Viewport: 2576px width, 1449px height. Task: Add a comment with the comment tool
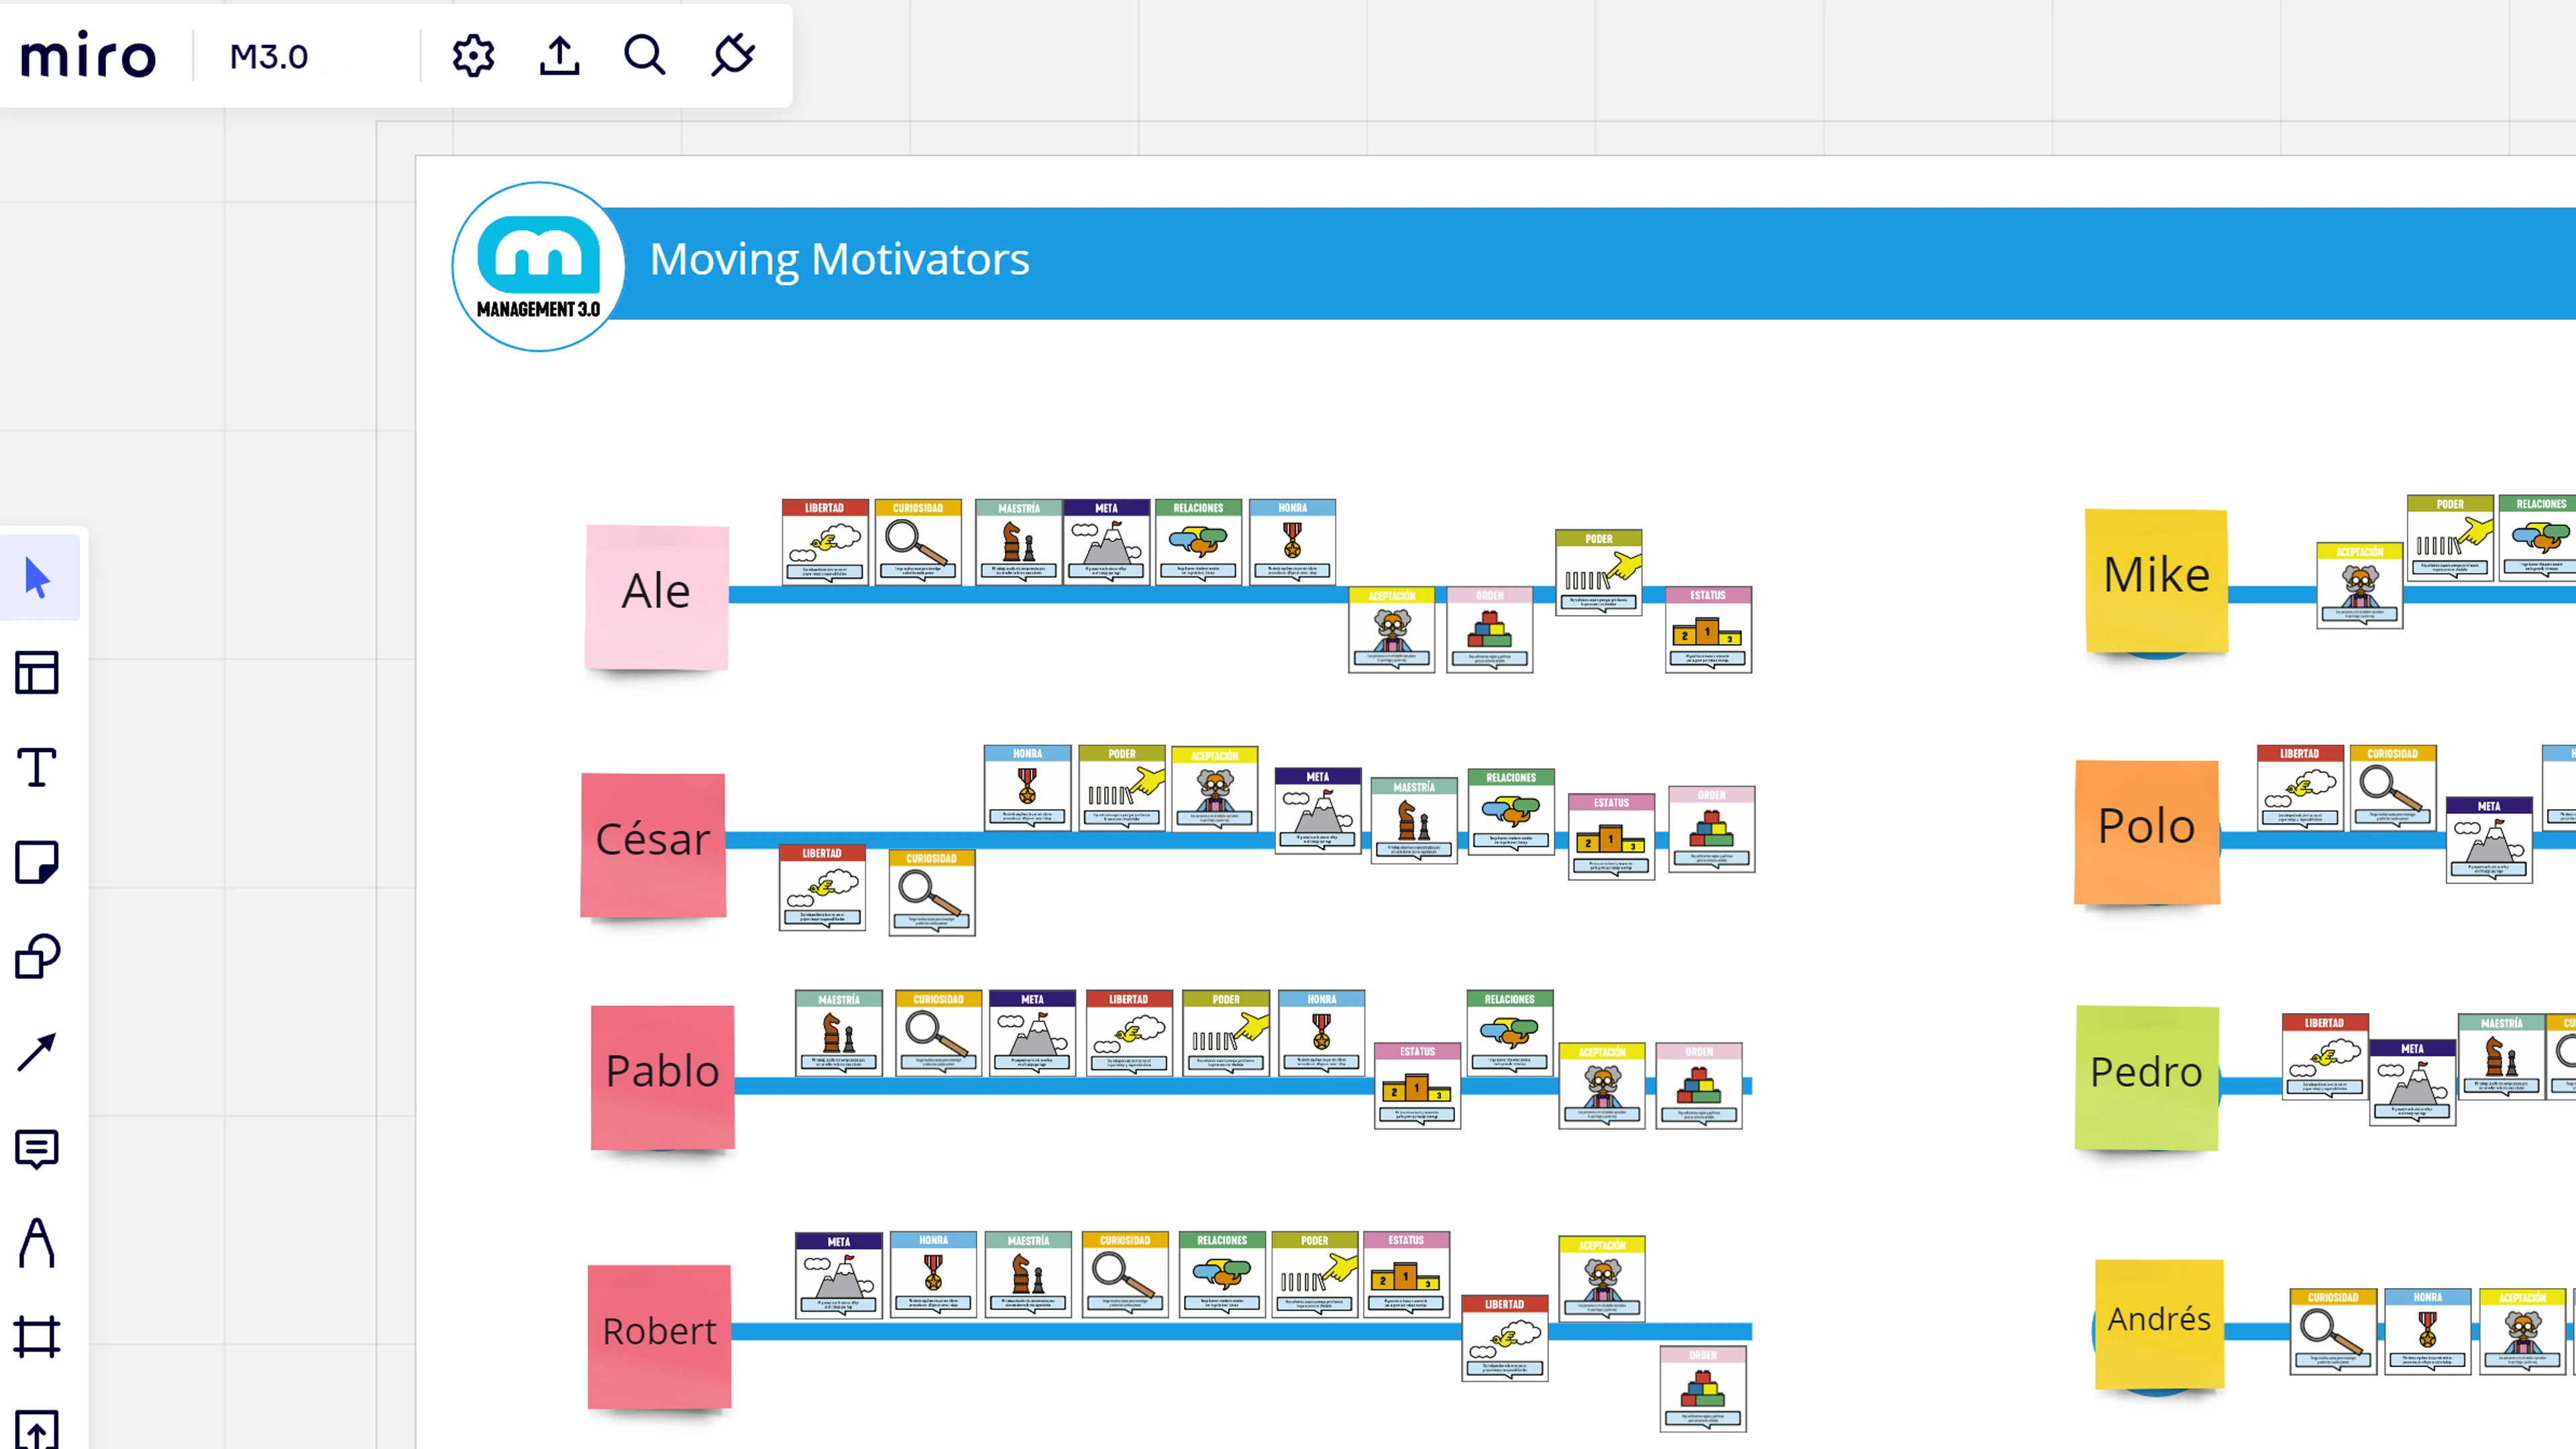click(37, 1148)
